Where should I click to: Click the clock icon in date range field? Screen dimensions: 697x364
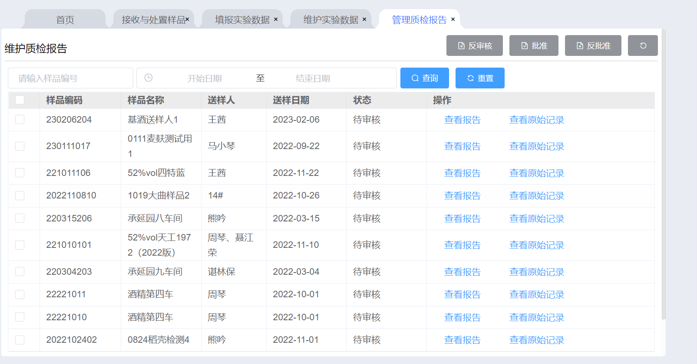(x=149, y=78)
